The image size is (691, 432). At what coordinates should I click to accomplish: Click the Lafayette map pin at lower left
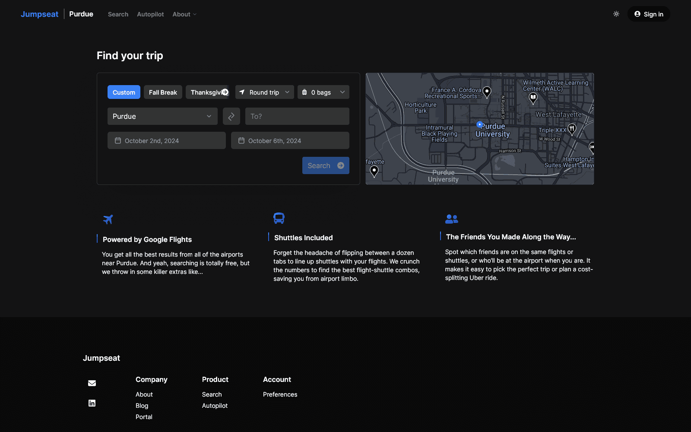coord(374,171)
